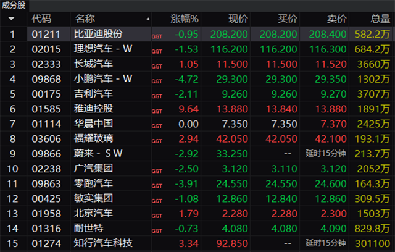Click stock code 00175
This screenshot has height=252, width=395.
click(46, 94)
